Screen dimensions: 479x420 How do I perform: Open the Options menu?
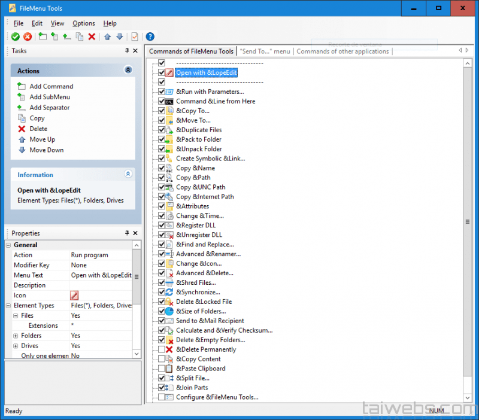83,23
